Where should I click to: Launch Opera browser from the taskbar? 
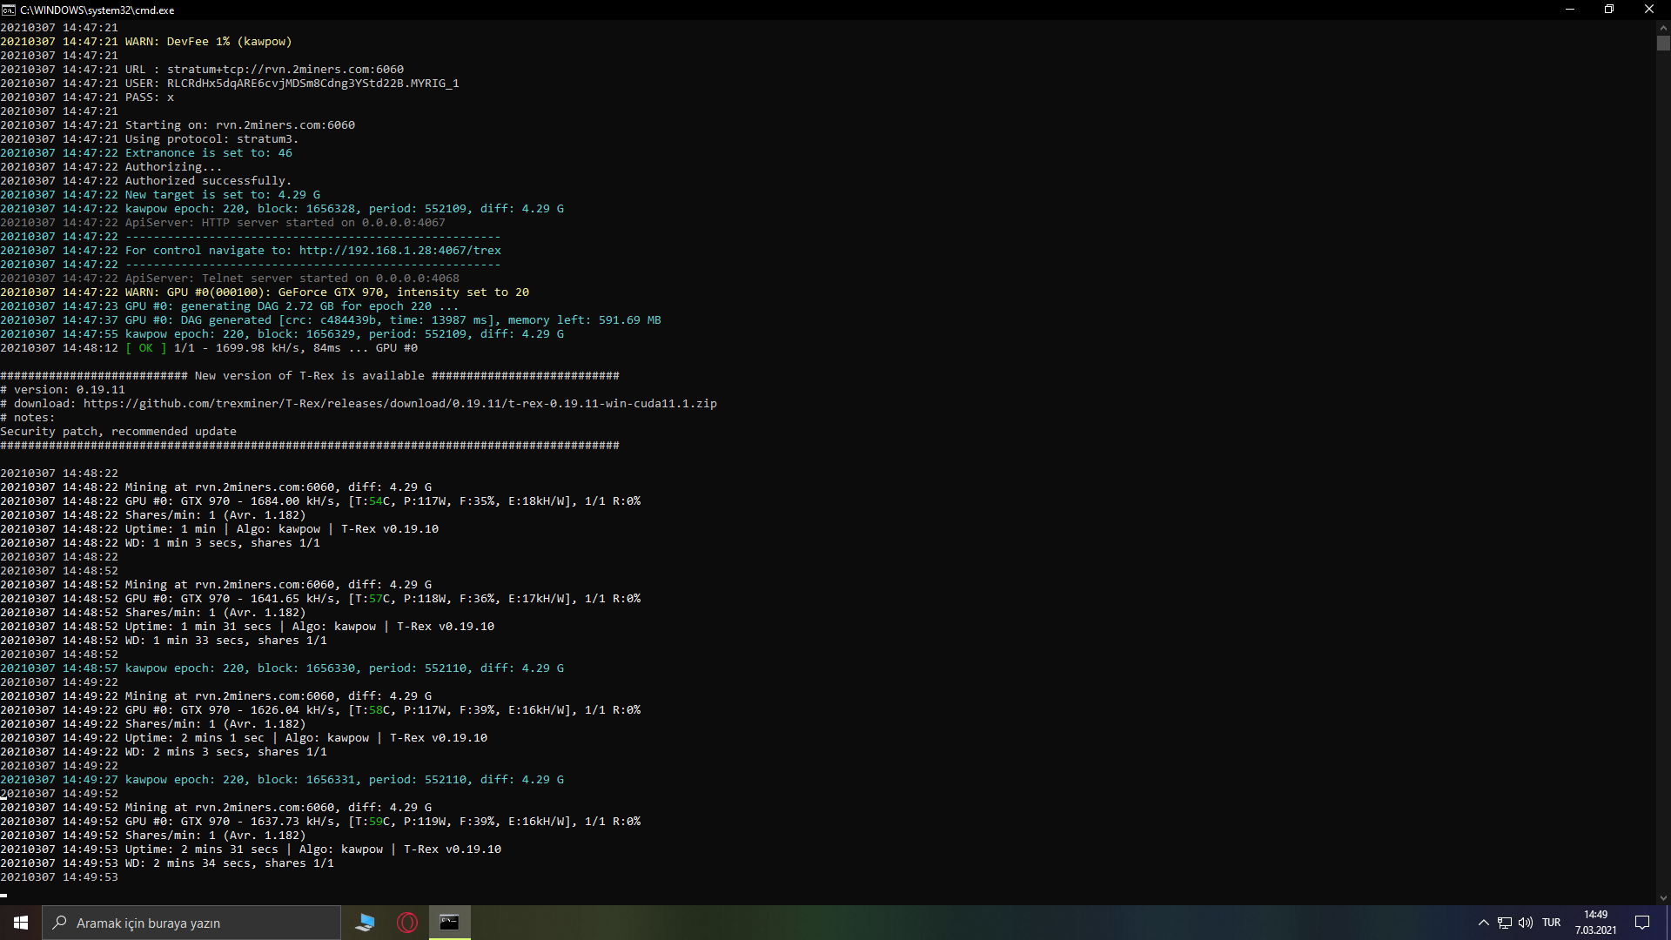407,923
